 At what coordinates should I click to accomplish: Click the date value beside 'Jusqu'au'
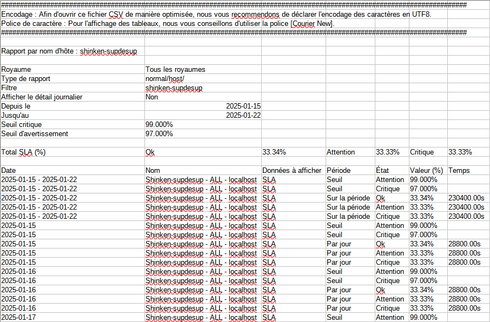[243, 116]
